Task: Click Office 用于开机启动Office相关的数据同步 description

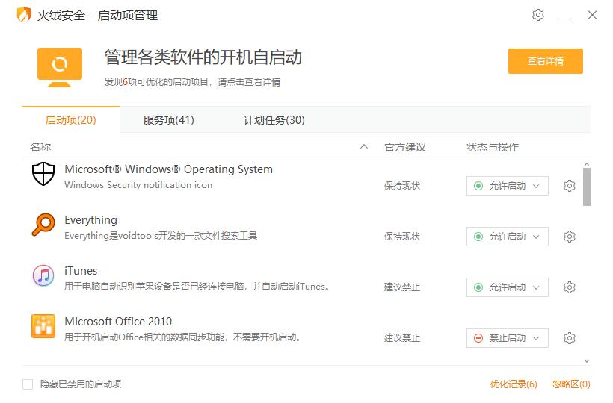Action: tap(183, 337)
